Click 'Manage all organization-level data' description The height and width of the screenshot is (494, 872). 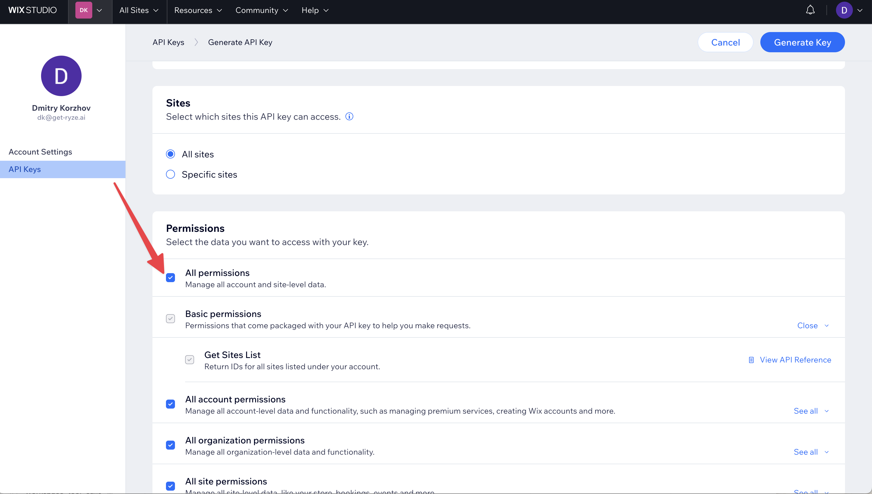(x=280, y=452)
